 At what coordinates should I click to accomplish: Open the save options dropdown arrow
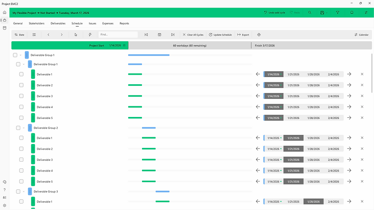coord(327,13)
